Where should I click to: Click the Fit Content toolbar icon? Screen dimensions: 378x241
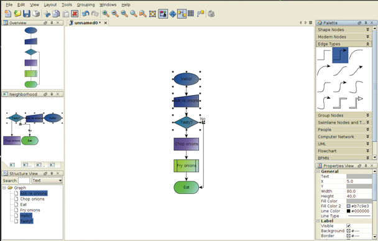point(152,14)
